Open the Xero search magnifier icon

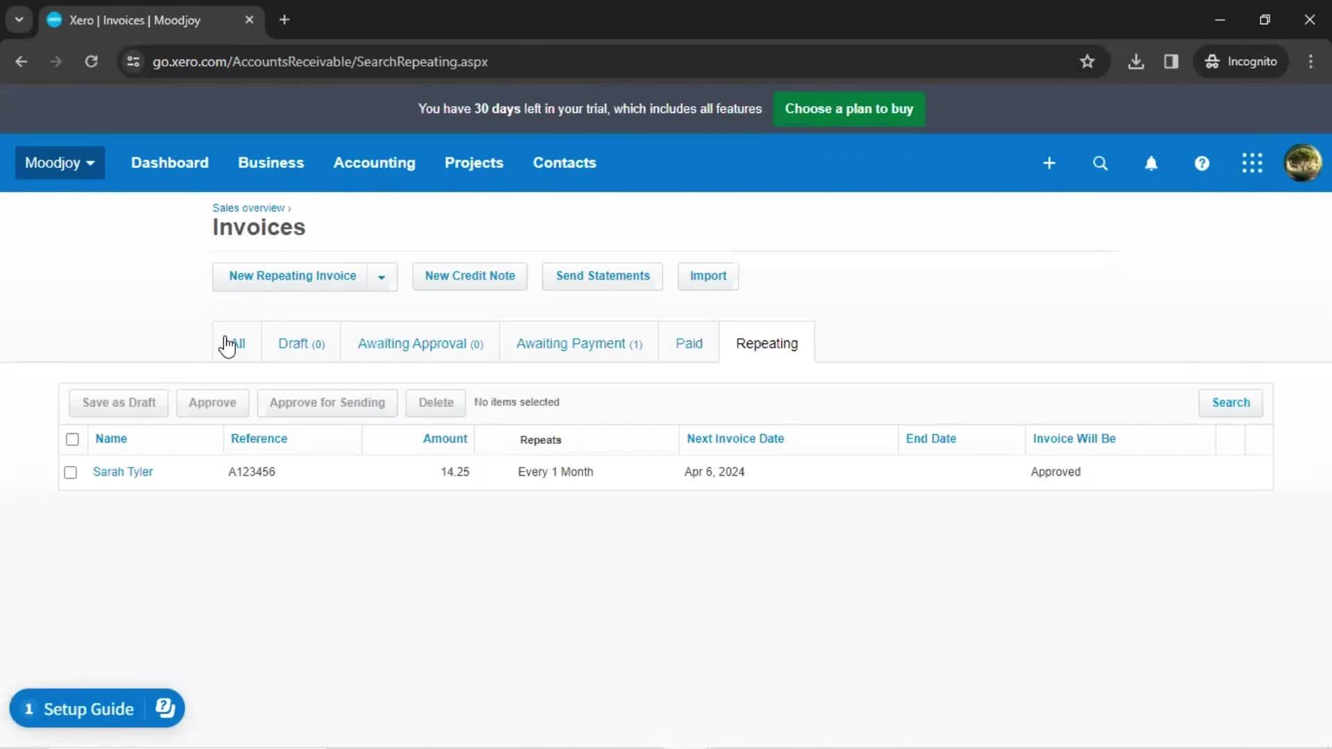(1100, 163)
